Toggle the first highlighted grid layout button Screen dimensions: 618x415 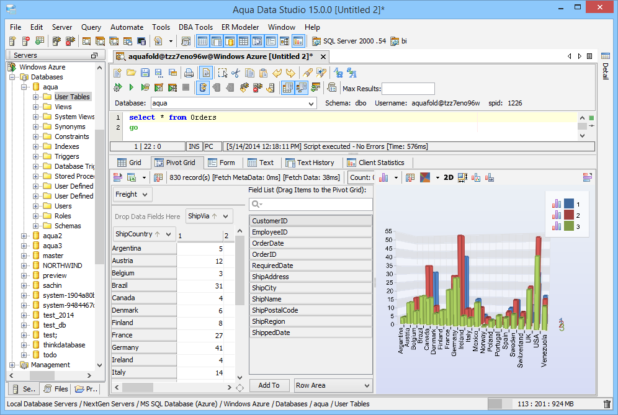coord(202,41)
